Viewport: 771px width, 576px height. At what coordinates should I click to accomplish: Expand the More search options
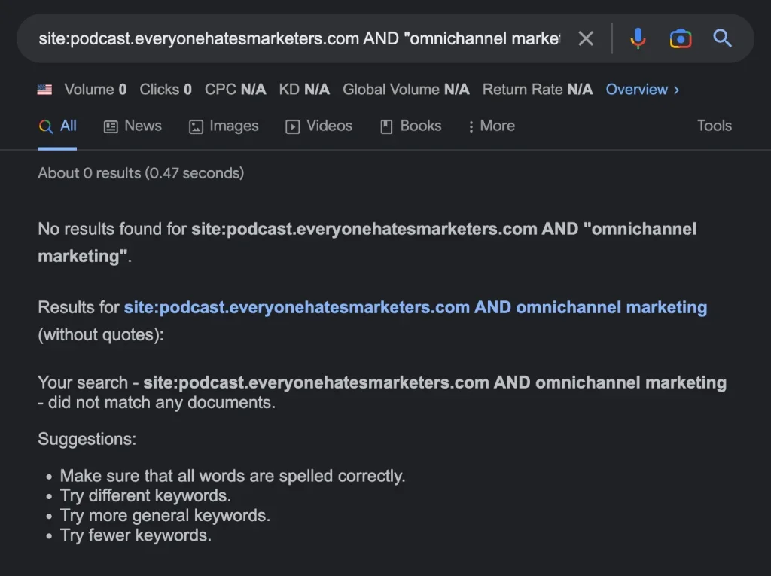491,126
